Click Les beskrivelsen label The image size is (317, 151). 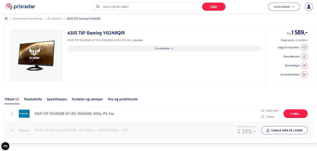290,75
